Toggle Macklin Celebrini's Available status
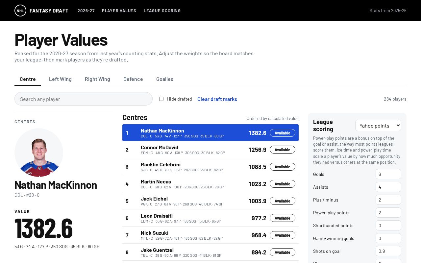The width and height of the screenshot is (421, 263). click(283, 167)
